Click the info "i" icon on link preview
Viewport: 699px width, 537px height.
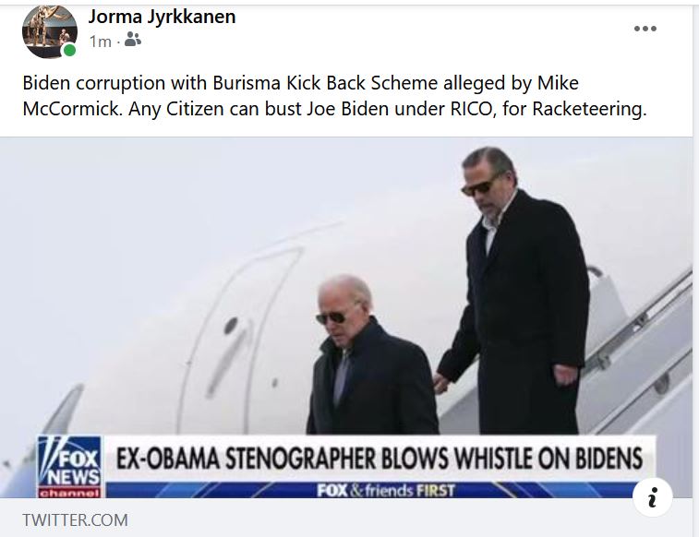(x=653, y=497)
